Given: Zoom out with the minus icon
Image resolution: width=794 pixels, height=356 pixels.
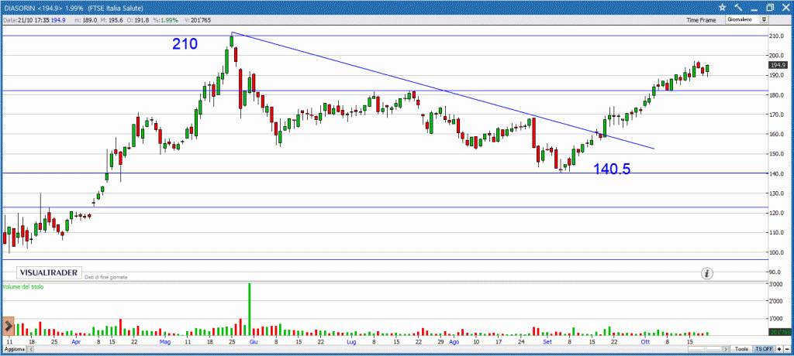Looking at the screenshot, I should [786, 349].
